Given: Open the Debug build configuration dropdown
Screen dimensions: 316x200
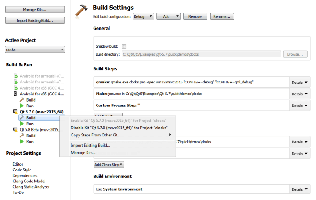Looking at the screenshot, I should [143, 16].
